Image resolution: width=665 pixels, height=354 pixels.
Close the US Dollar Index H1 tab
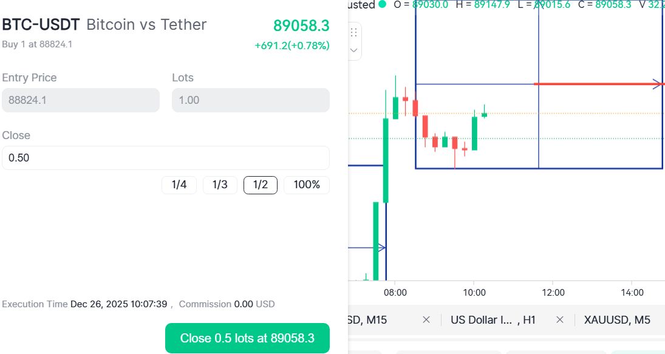[560, 319]
